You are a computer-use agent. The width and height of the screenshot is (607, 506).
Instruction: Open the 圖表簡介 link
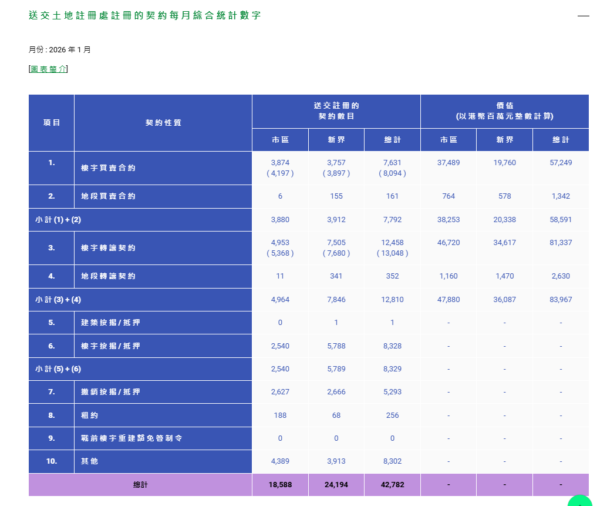tap(49, 69)
